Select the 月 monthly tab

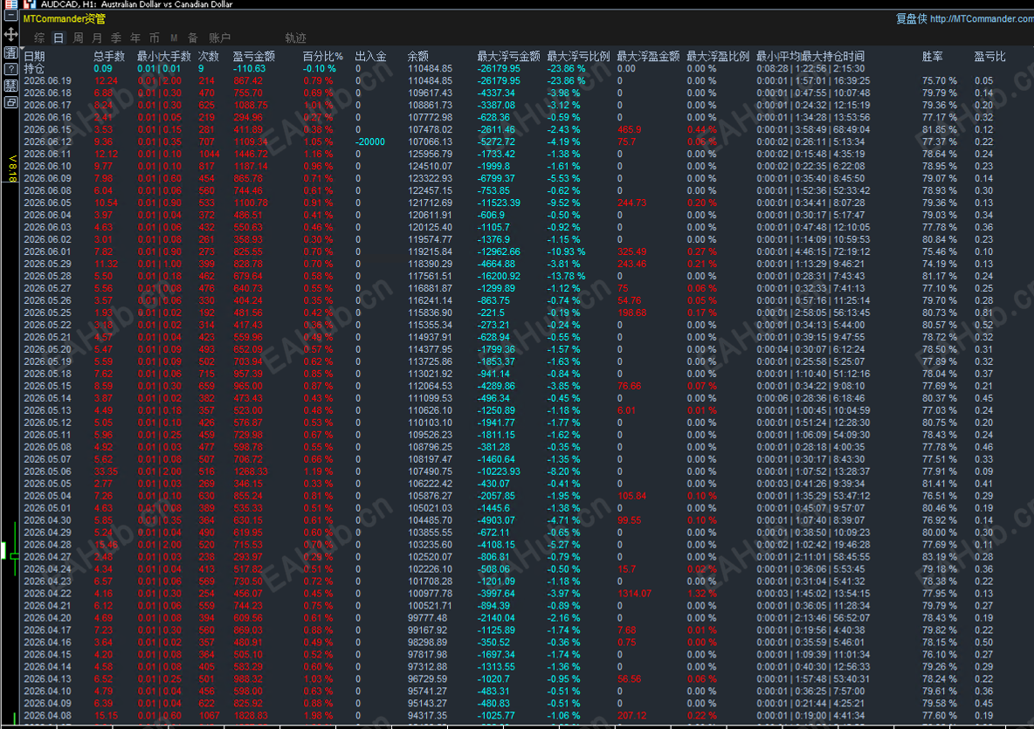97,38
